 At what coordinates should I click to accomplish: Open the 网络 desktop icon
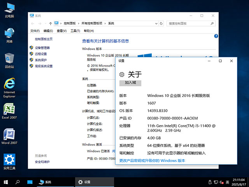tap(9, 35)
